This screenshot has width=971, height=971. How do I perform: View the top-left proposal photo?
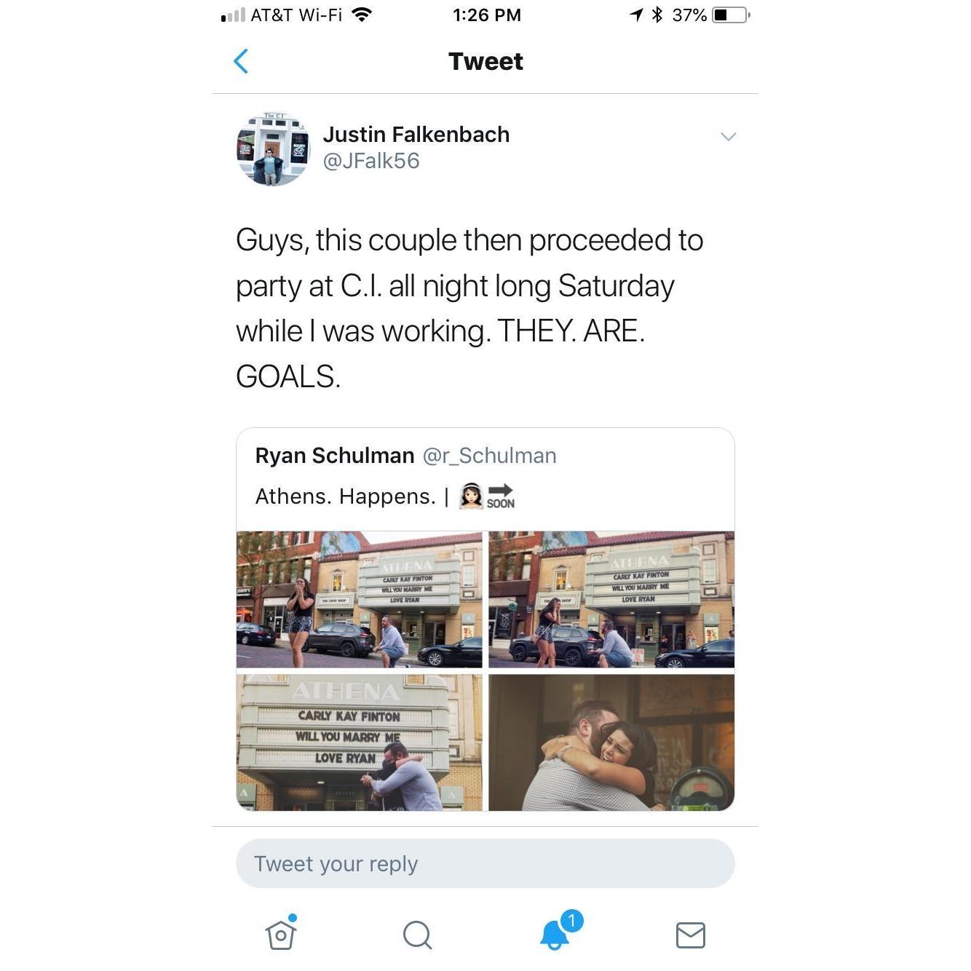pos(360,599)
